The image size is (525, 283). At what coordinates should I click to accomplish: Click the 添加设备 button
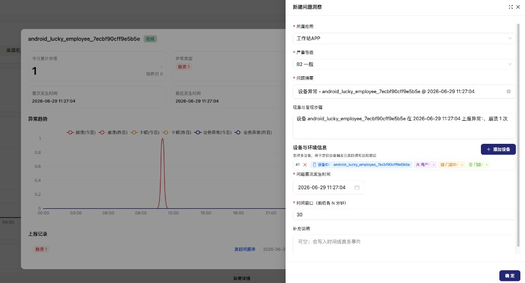tap(498, 149)
